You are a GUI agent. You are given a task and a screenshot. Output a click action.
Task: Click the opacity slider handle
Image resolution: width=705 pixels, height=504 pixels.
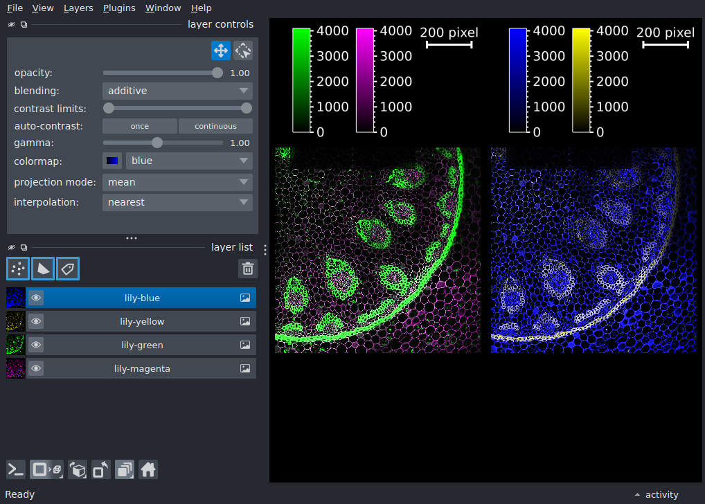(x=217, y=73)
